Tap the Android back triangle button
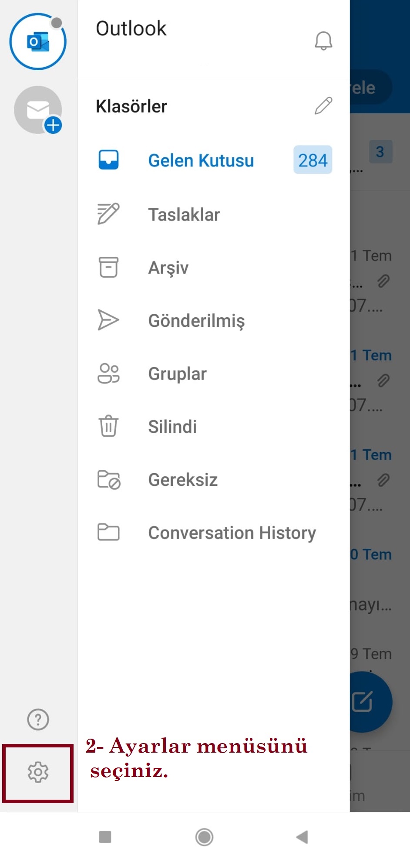The height and width of the screenshot is (852, 410). [x=302, y=837]
